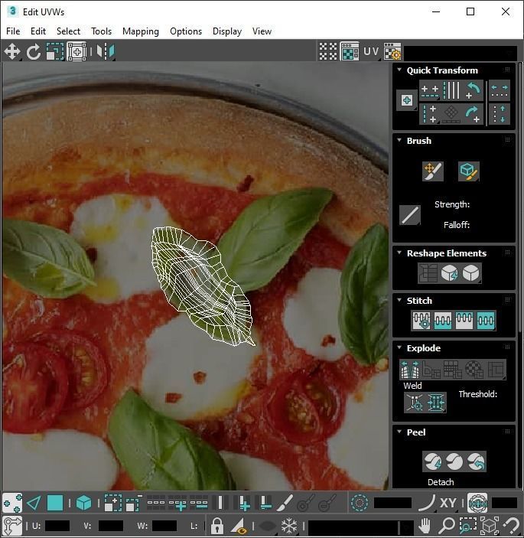The height and width of the screenshot is (538, 524).
Task: Toggle Polygon sub-object mode
Action: (x=55, y=504)
